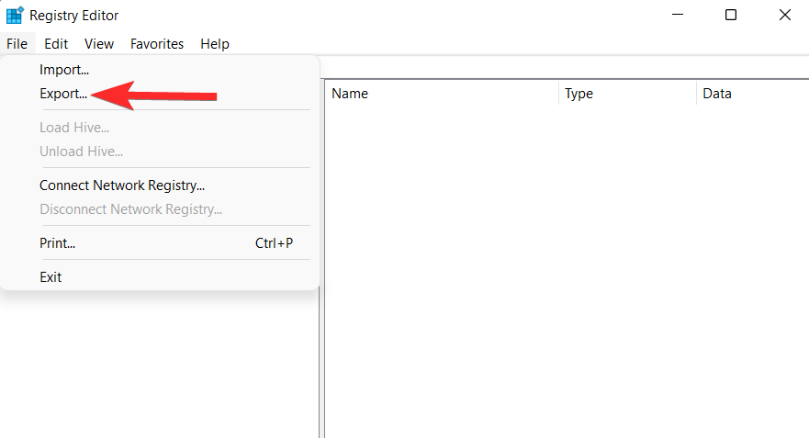The image size is (809, 438).
Task: Open the Edit menu
Action: click(56, 44)
